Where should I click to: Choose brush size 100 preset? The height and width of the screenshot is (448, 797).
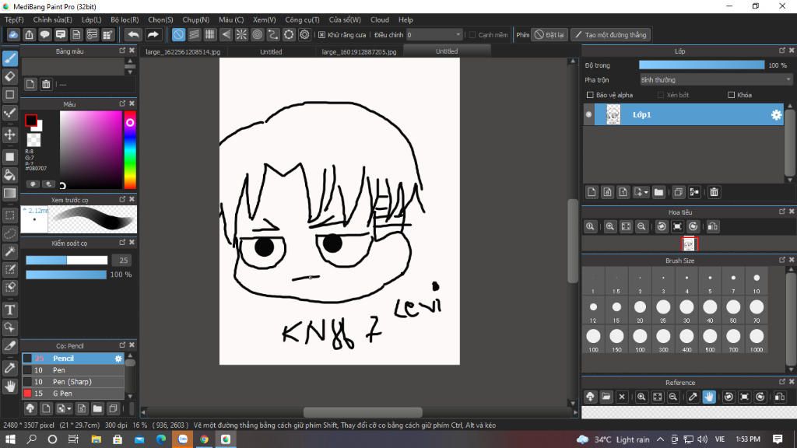(593, 339)
